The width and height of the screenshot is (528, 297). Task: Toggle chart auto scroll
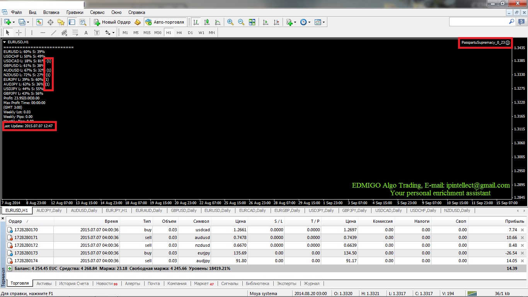(266, 22)
